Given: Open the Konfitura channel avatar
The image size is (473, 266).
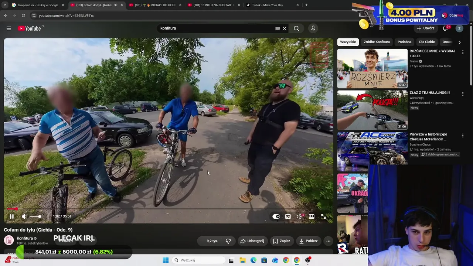Looking at the screenshot, I should (x=9, y=240).
